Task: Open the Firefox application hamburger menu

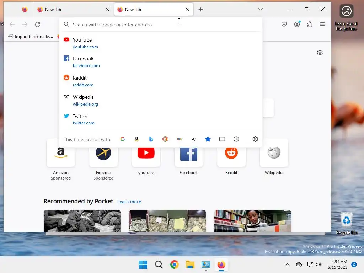Action: pos(322,24)
